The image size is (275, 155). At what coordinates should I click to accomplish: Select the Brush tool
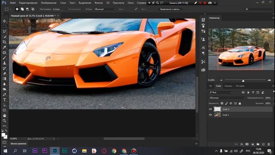pyautogui.click(x=4, y=58)
